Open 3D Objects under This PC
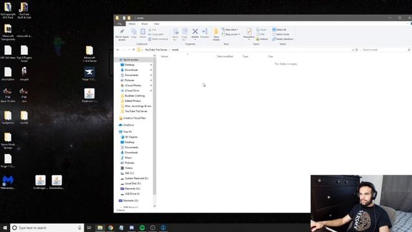The image size is (412, 232). (131, 137)
